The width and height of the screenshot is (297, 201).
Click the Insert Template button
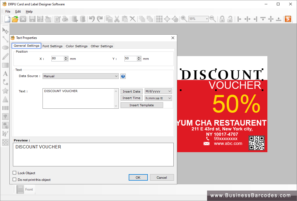(x=142, y=105)
